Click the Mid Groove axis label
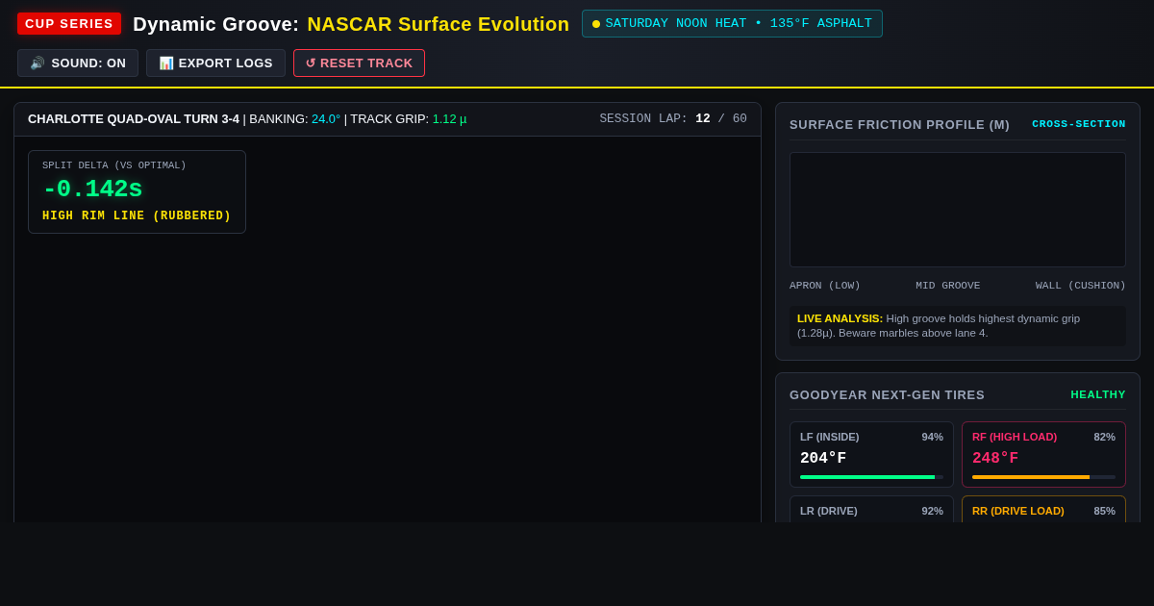The width and height of the screenshot is (1154, 606). tap(948, 286)
